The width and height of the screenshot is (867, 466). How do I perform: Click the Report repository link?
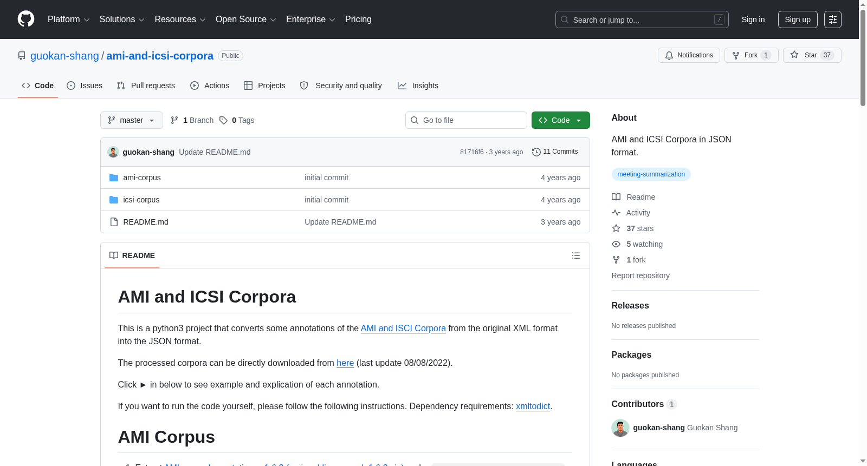(640, 275)
